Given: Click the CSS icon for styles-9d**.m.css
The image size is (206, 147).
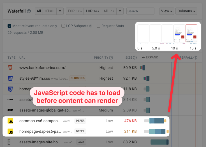Looking at the screenshot, I should 10,78.
